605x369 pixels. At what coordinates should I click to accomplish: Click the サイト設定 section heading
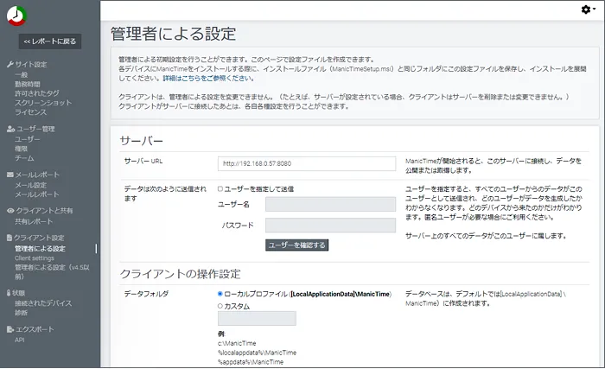[x=31, y=65]
